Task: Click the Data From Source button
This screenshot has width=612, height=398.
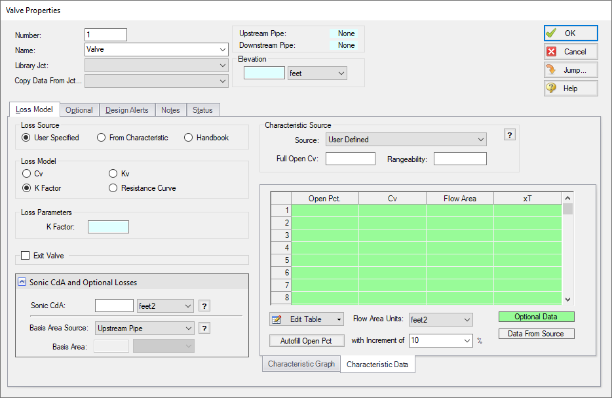Action: pos(536,333)
